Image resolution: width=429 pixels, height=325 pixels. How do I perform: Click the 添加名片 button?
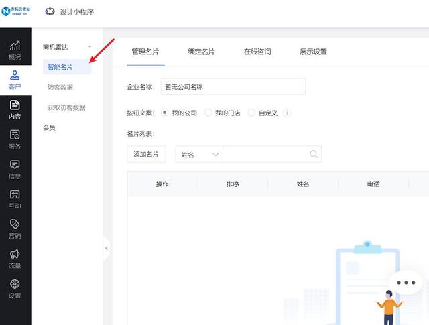[x=146, y=154]
